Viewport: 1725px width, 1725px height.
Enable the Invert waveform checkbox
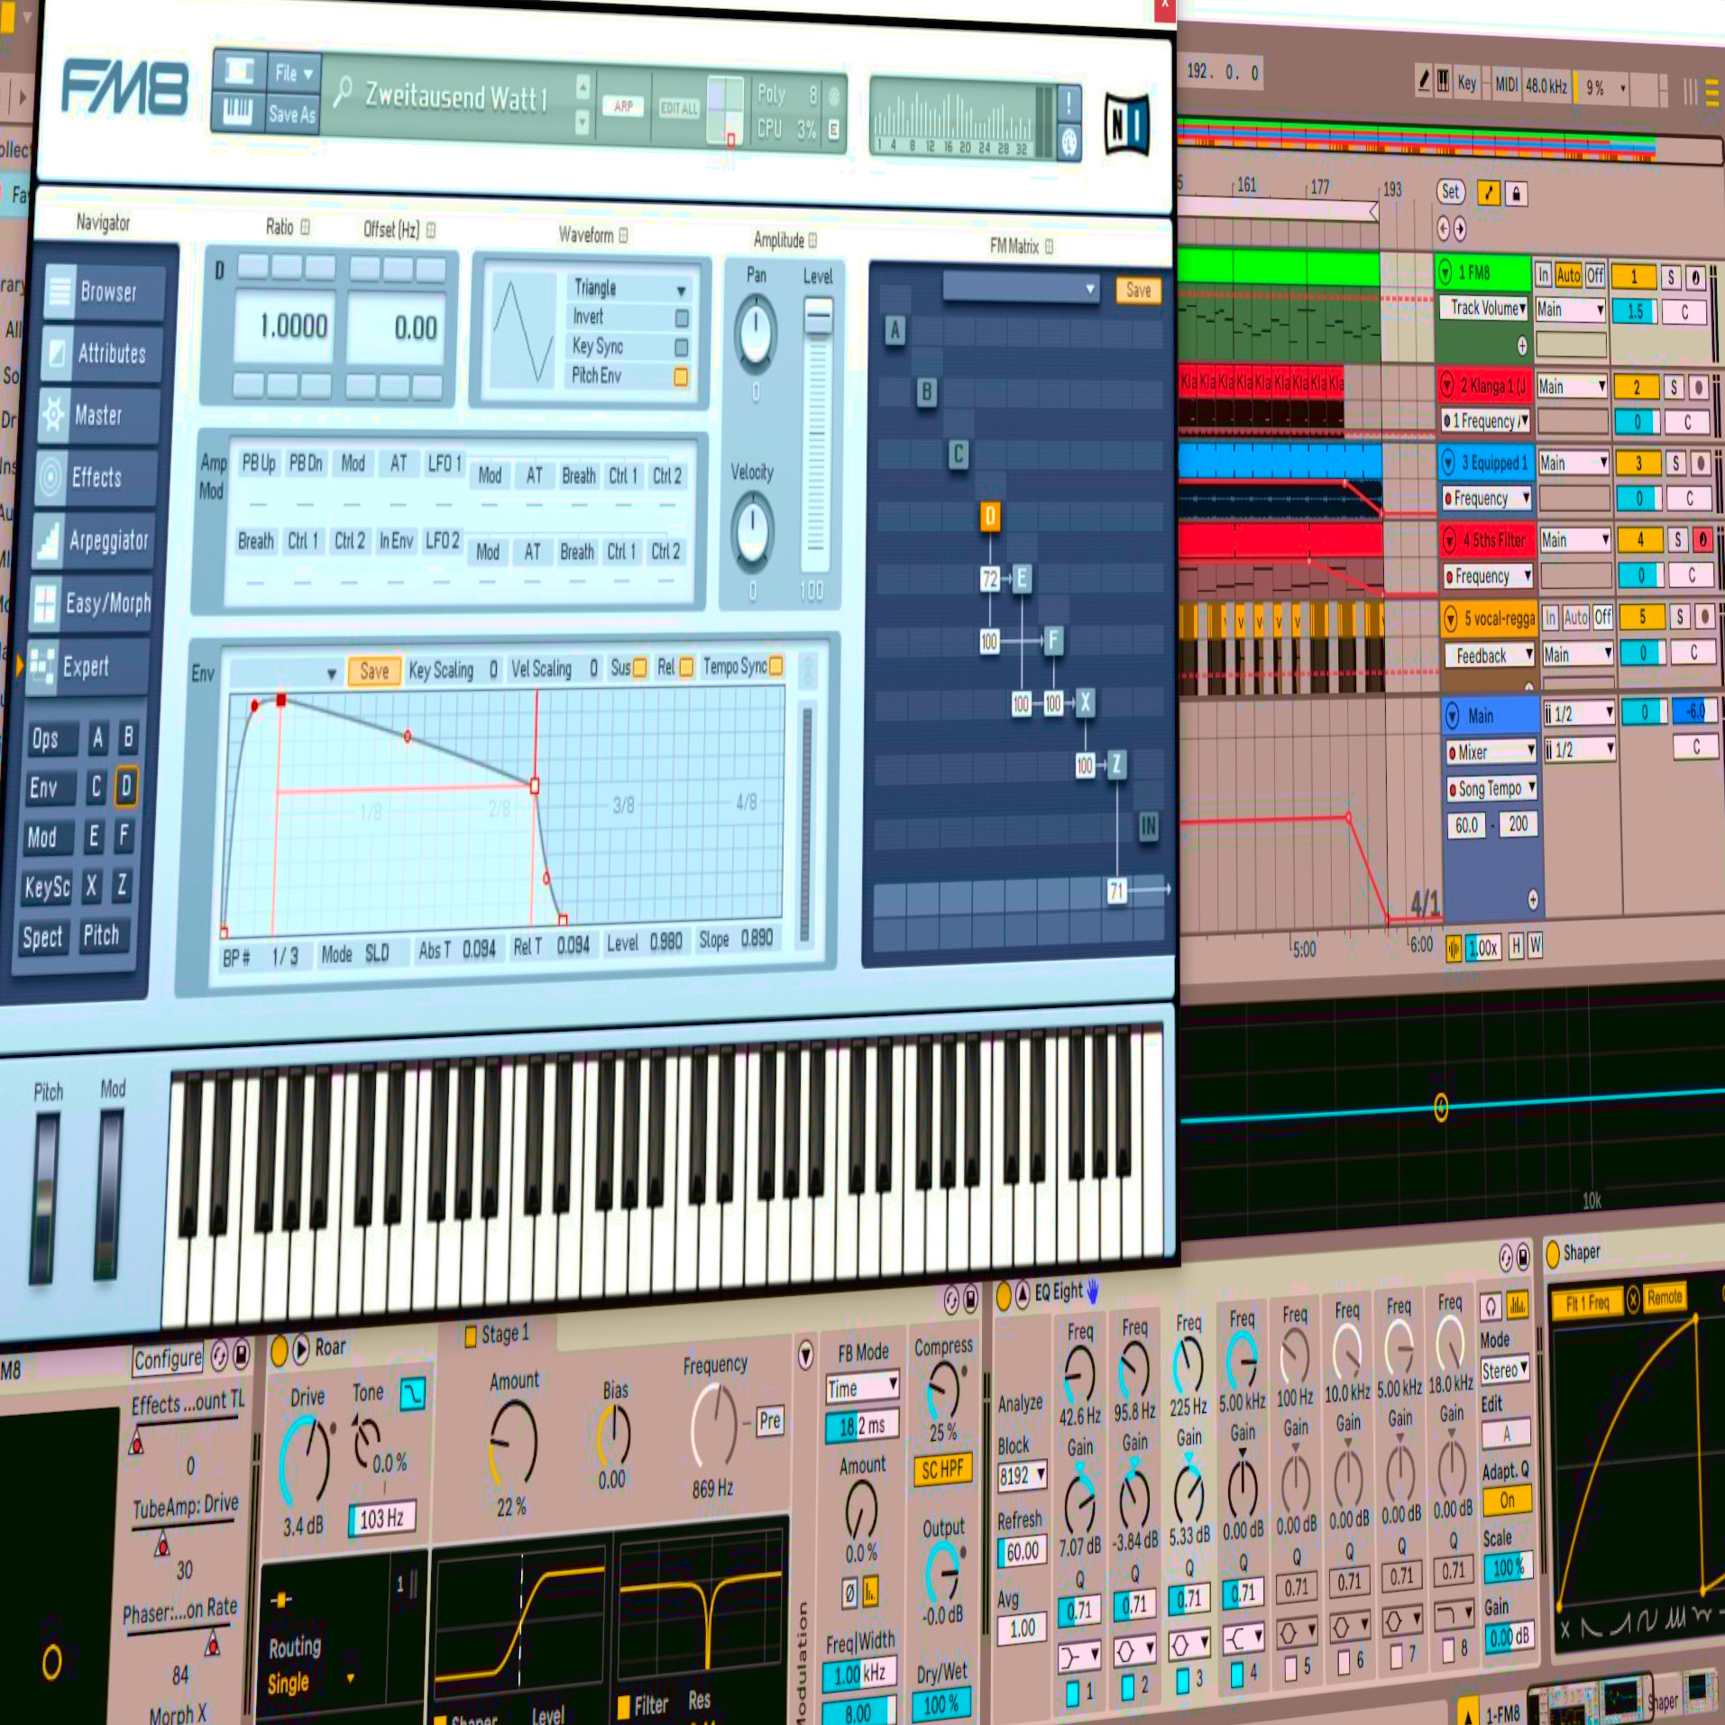pos(682,317)
